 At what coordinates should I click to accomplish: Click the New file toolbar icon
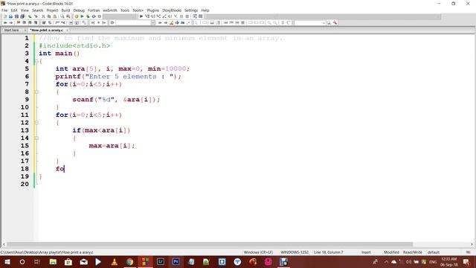5,16
